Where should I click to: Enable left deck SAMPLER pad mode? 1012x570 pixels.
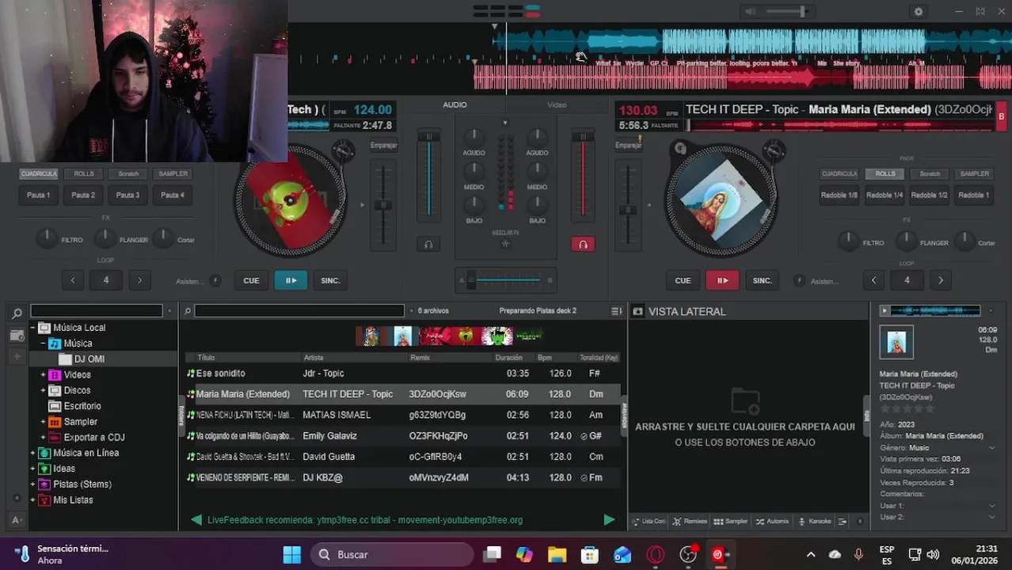coord(173,173)
